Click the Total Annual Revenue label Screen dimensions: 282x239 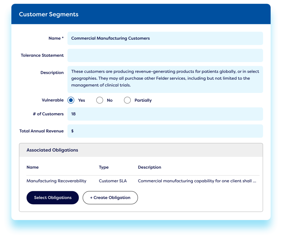click(41, 131)
